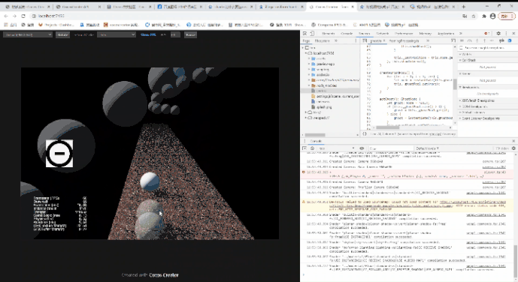This screenshot has height=282, width=518.
Task: Open the translate page icon in address bar
Action: pyautogui.click(x=465, y=16)
